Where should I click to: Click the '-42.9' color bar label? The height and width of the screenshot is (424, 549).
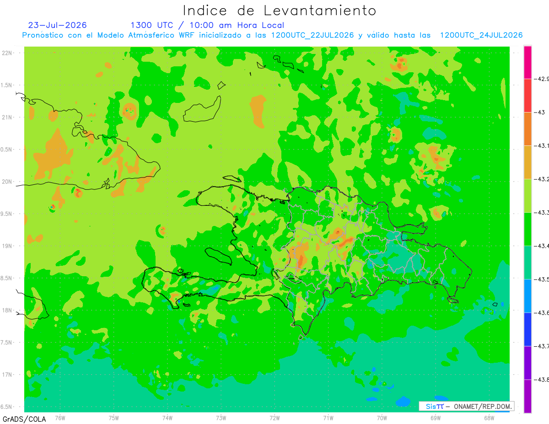[542, 79]
